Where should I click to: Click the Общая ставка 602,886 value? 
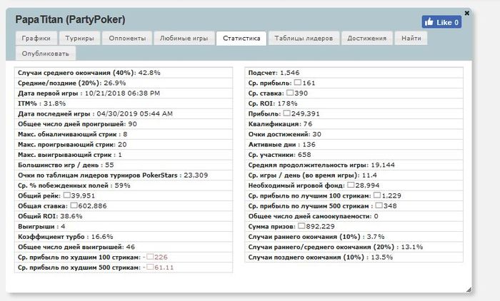pos(89,205)
